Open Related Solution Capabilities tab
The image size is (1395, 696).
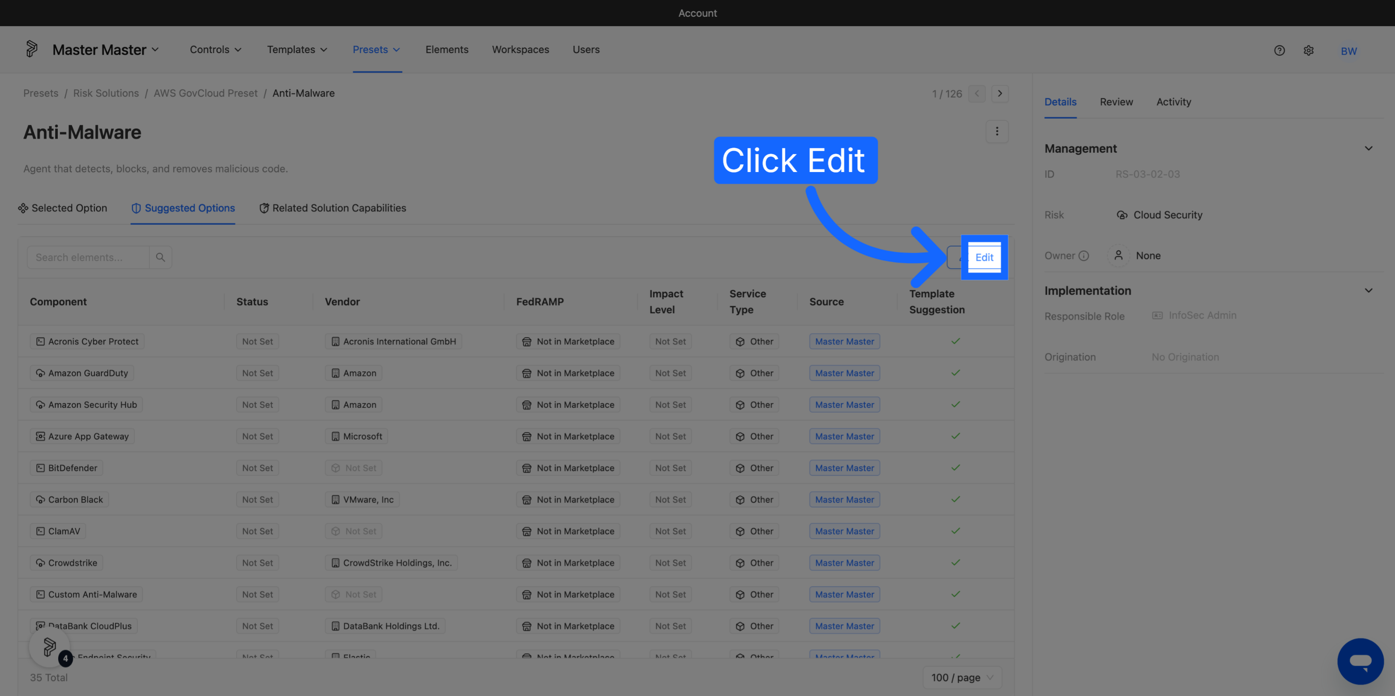[332, 208]
